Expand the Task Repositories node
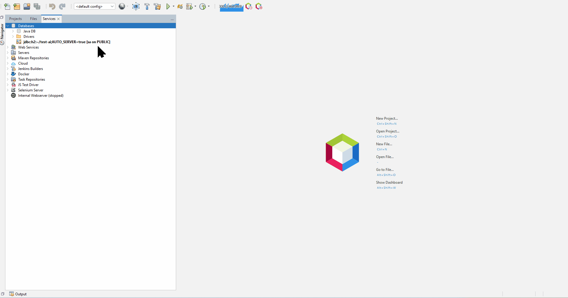This screenshot has height=298, width=568. 8,79
